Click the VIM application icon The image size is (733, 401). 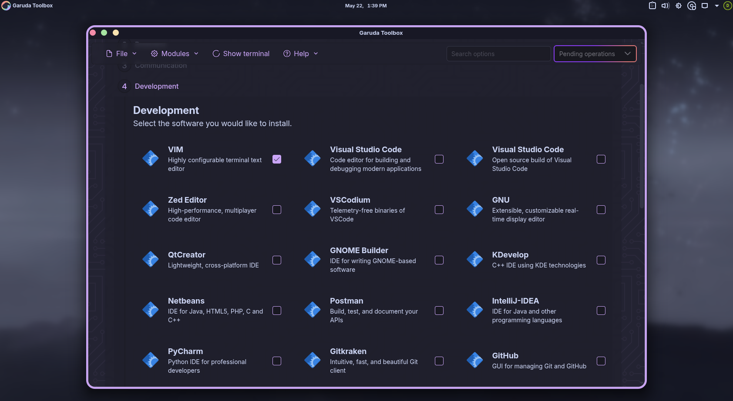(151, 158)
